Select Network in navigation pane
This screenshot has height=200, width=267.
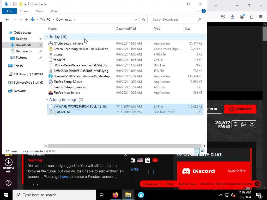pos(20,91)
